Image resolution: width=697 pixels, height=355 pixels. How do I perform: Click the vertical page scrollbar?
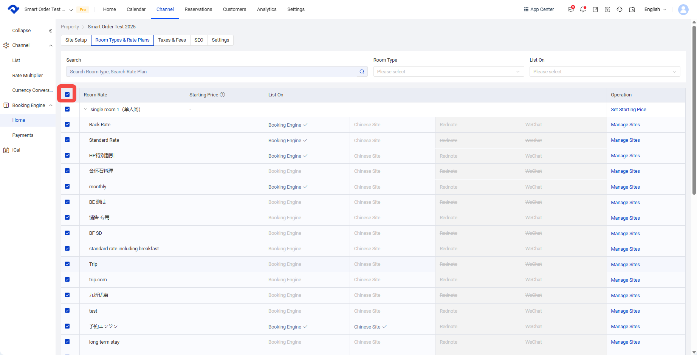click(x=694, y=110)
